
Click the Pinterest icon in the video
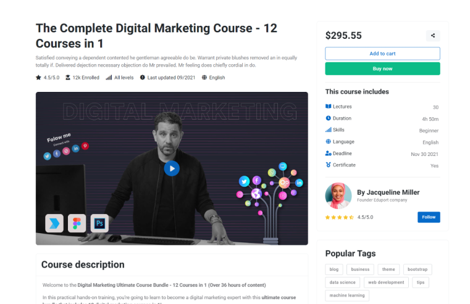pos(85,146)
